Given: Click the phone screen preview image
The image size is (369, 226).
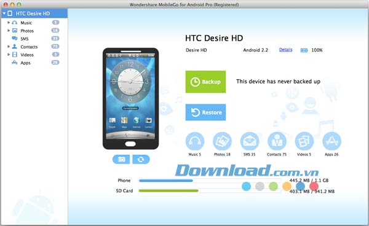Looking at the screenshot, I should [x=130, y=96].
